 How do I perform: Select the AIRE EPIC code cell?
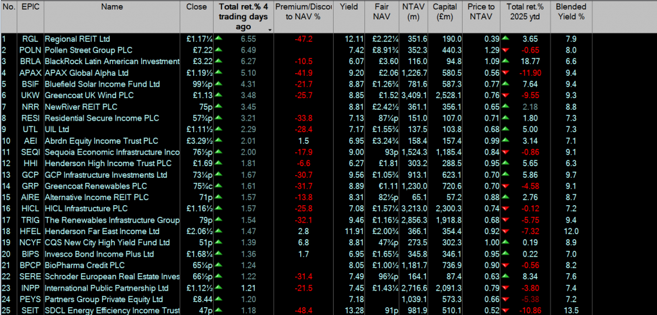click(30, 198)
